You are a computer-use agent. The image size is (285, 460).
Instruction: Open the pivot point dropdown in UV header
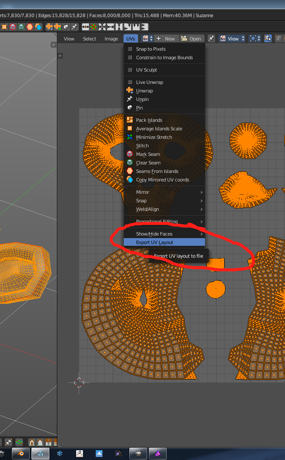click(254, 38)
